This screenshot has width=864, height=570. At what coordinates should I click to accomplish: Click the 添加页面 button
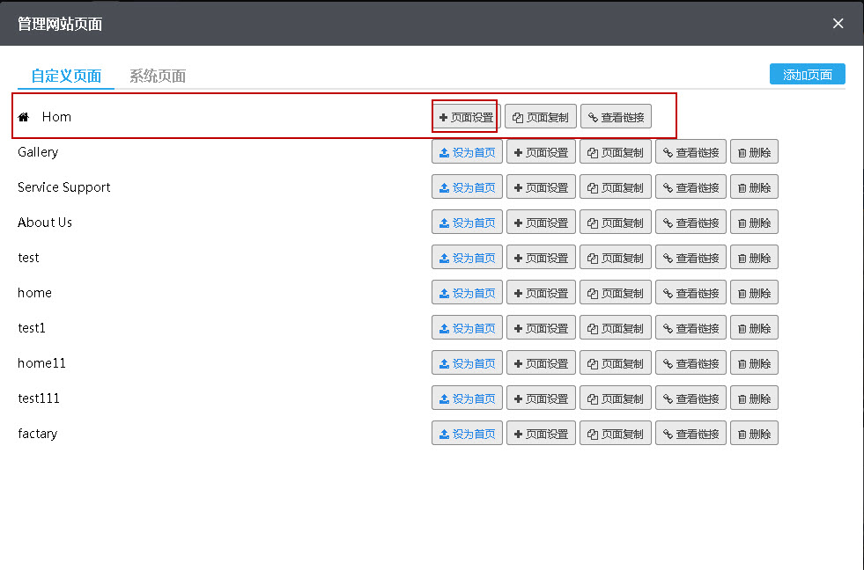807,75
